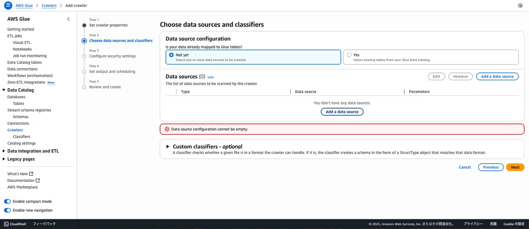Viewport: 529px width, 229px height.
Task: Open AWS Marketplace link
Action: [x=22, y=187]
